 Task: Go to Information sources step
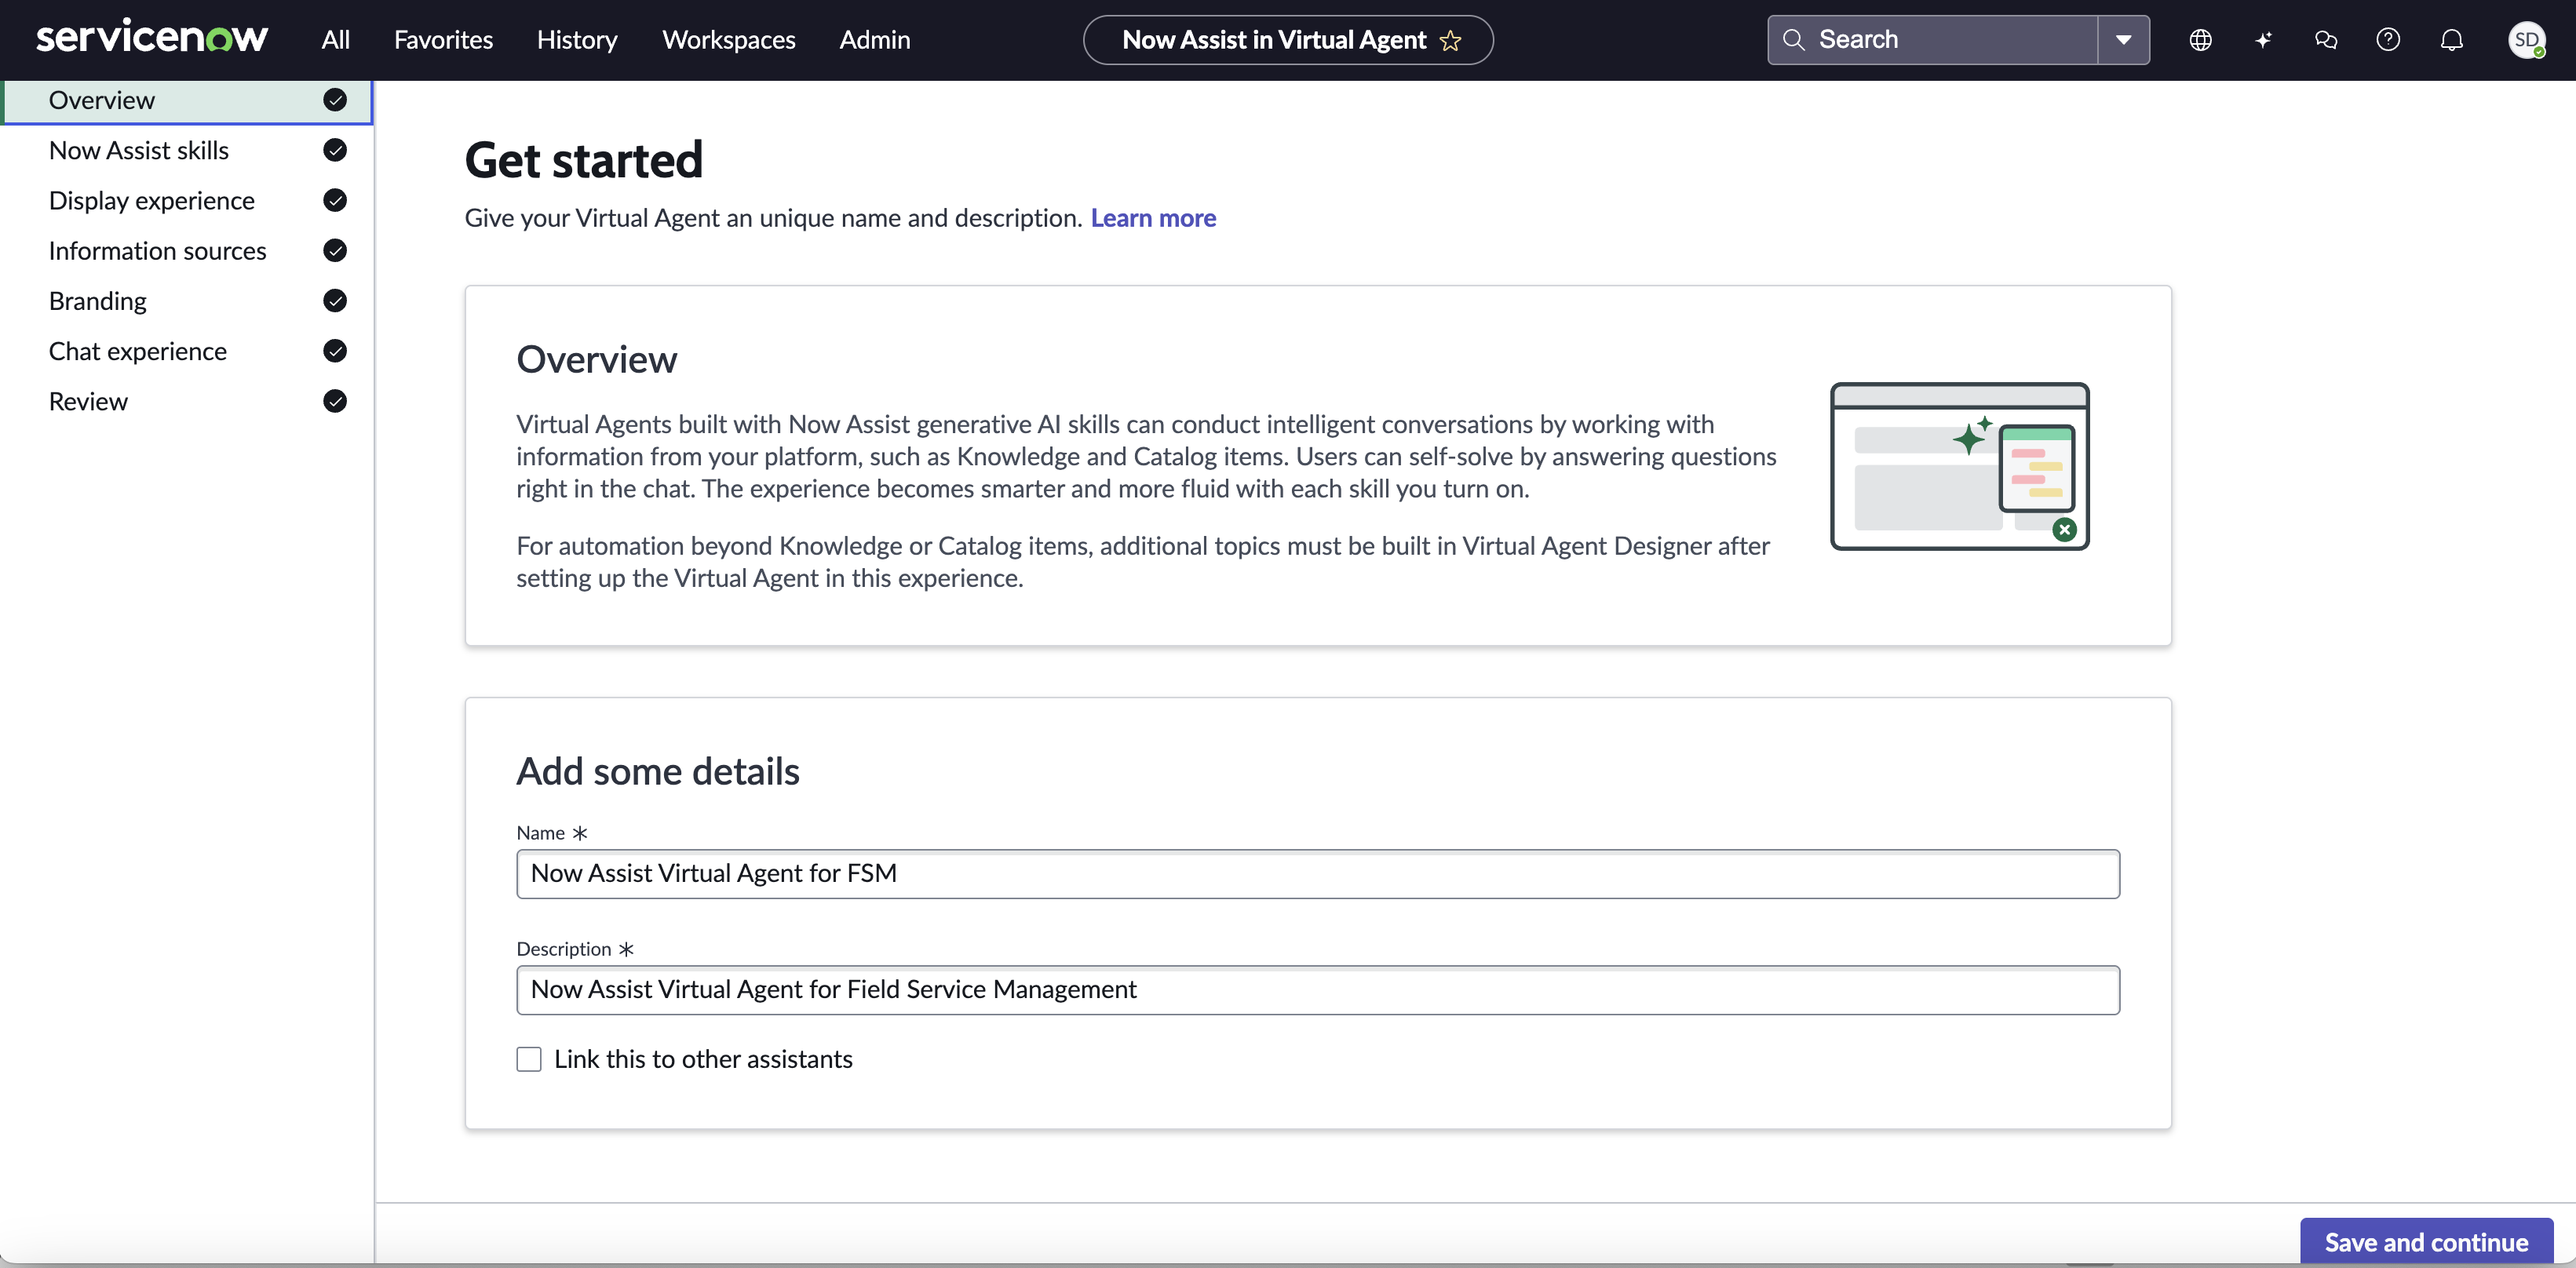click(187, 250)
